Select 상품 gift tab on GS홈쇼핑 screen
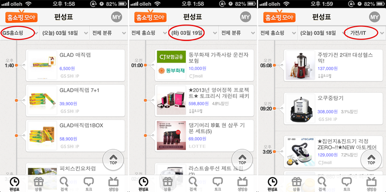 click(39, 184)
